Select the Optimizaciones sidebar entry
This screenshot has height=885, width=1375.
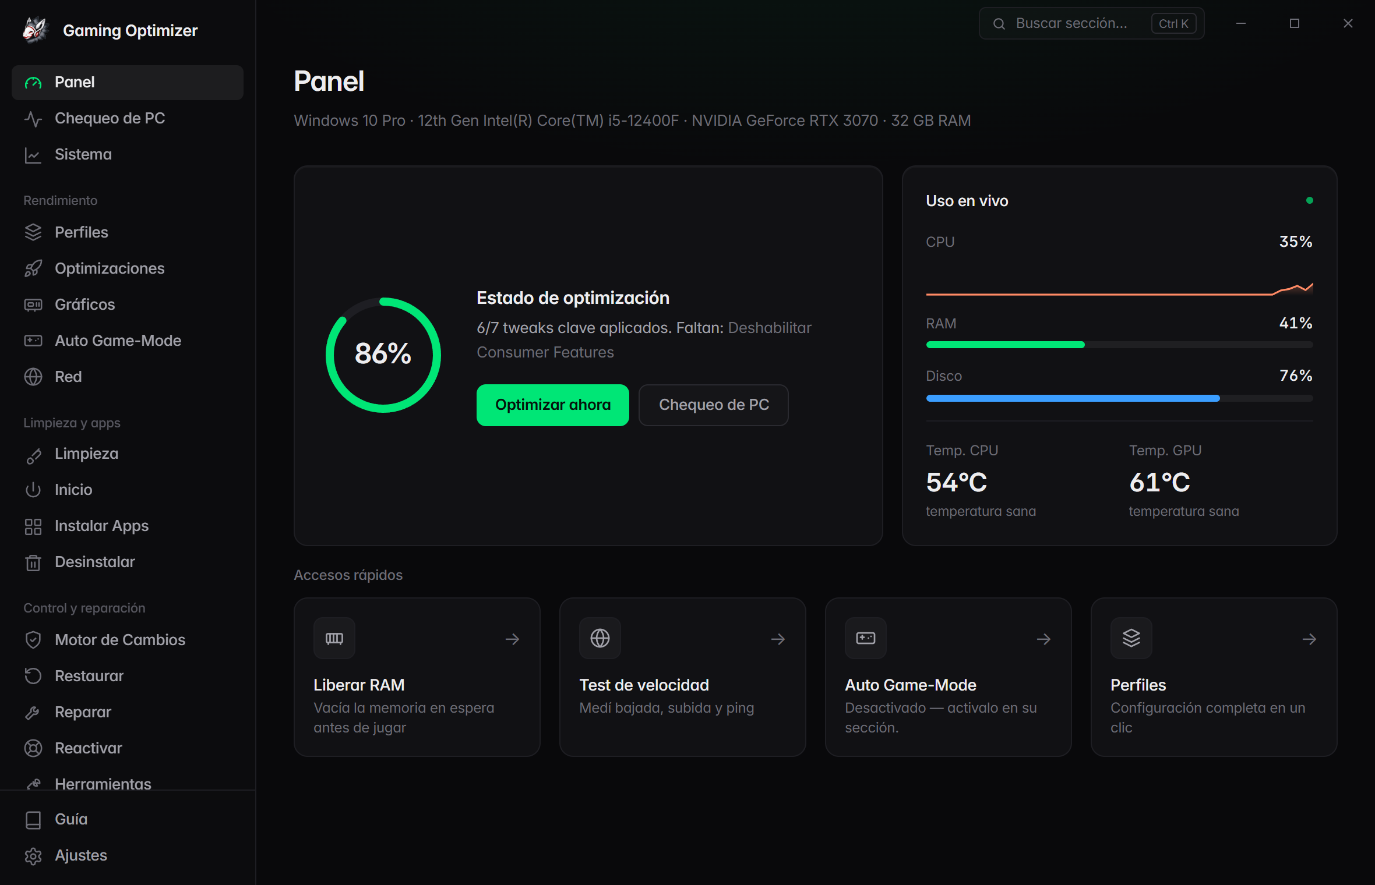[x=128, y=268]
